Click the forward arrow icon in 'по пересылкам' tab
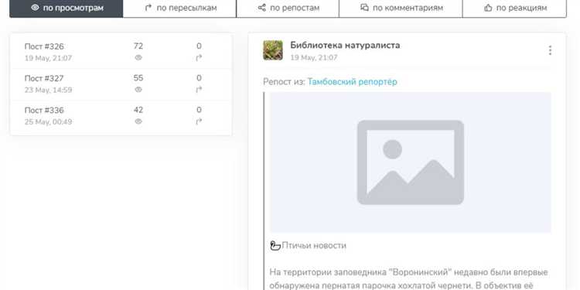This screenshot has height=290, width=580. click(148, 8)
